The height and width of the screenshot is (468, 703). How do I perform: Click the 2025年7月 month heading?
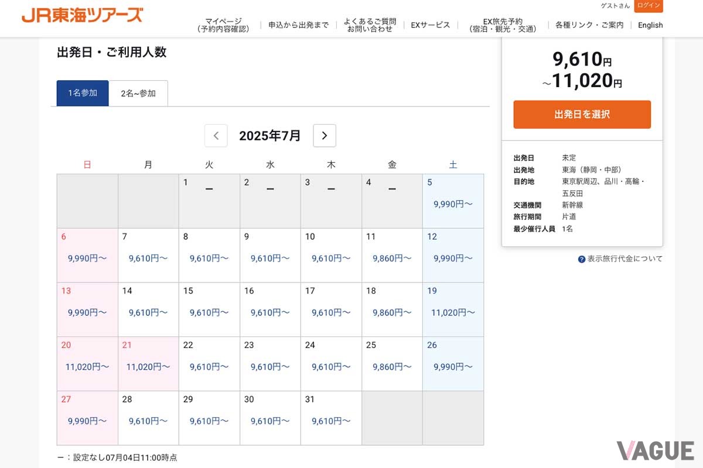(x=270, y=136)
